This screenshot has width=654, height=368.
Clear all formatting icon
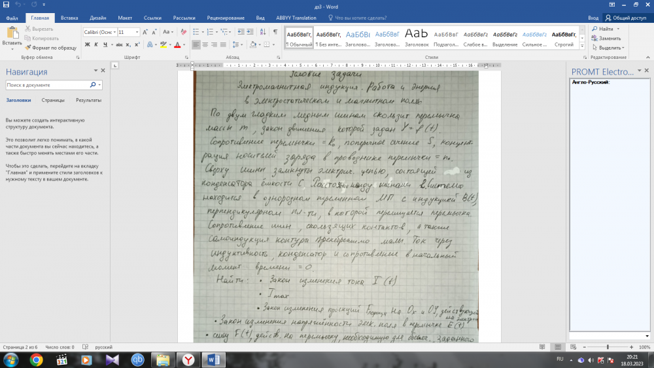(183, 32)
